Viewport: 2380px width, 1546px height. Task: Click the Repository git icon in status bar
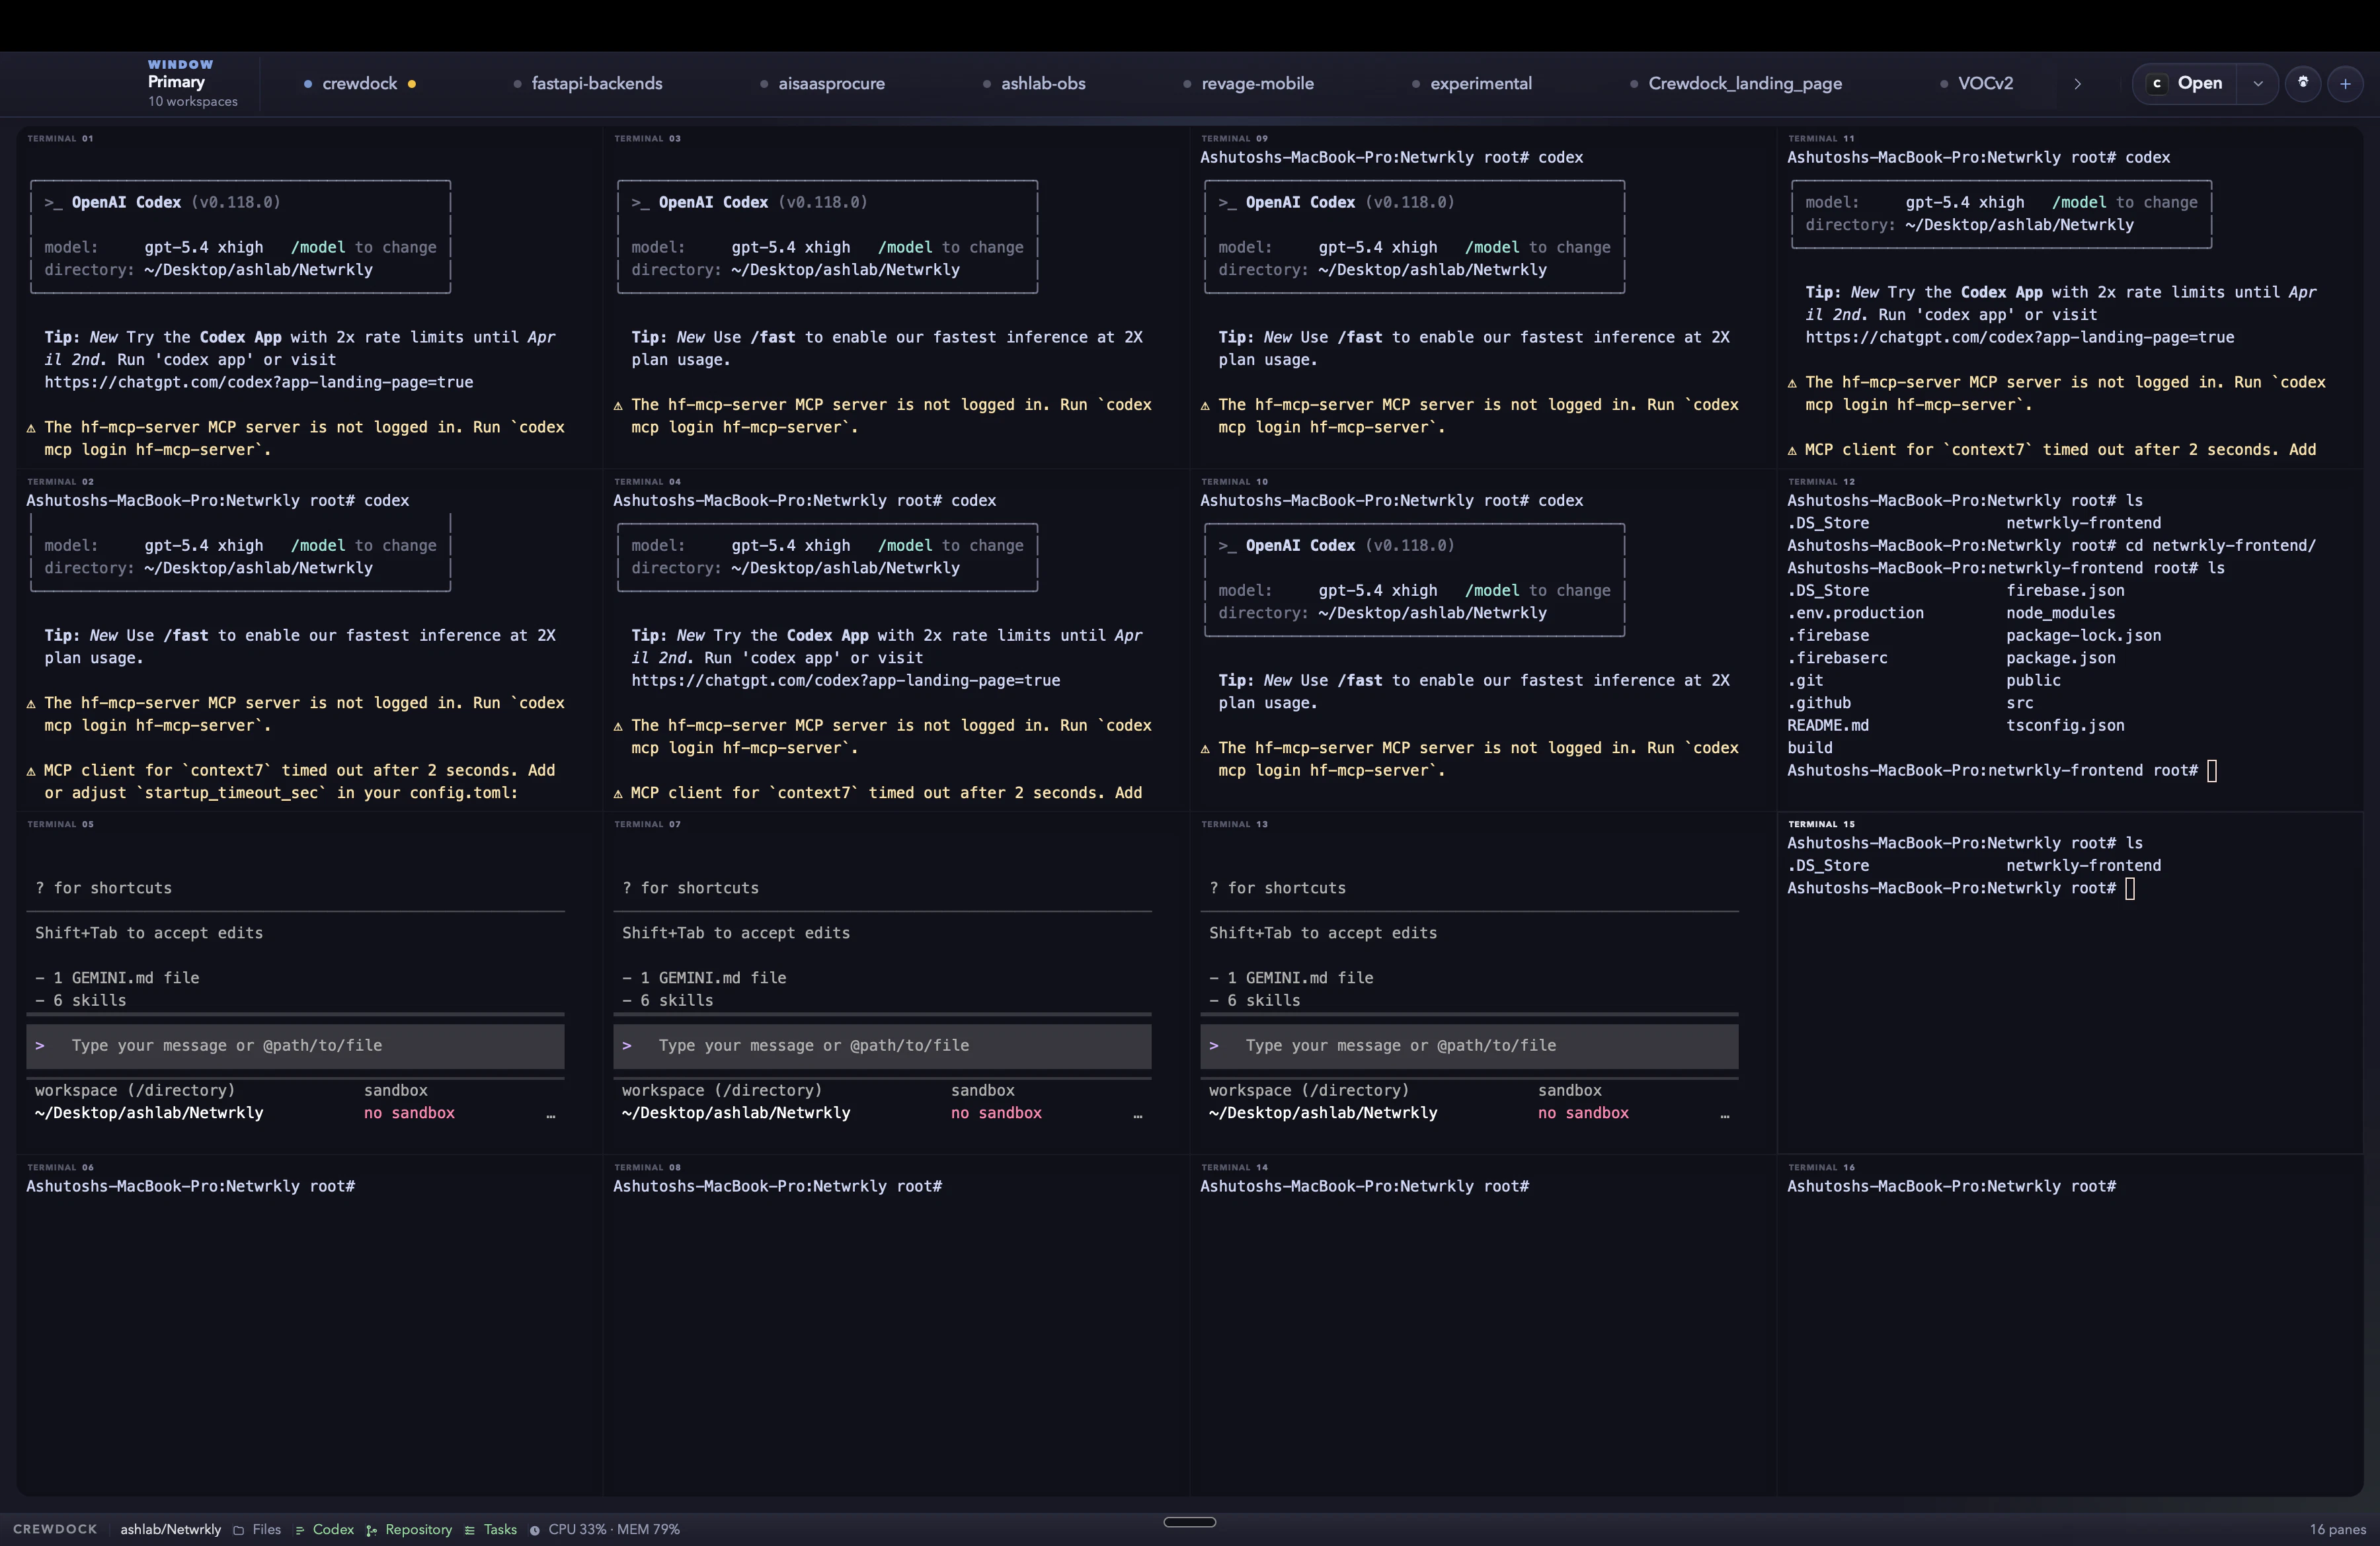coord(371,1529)
